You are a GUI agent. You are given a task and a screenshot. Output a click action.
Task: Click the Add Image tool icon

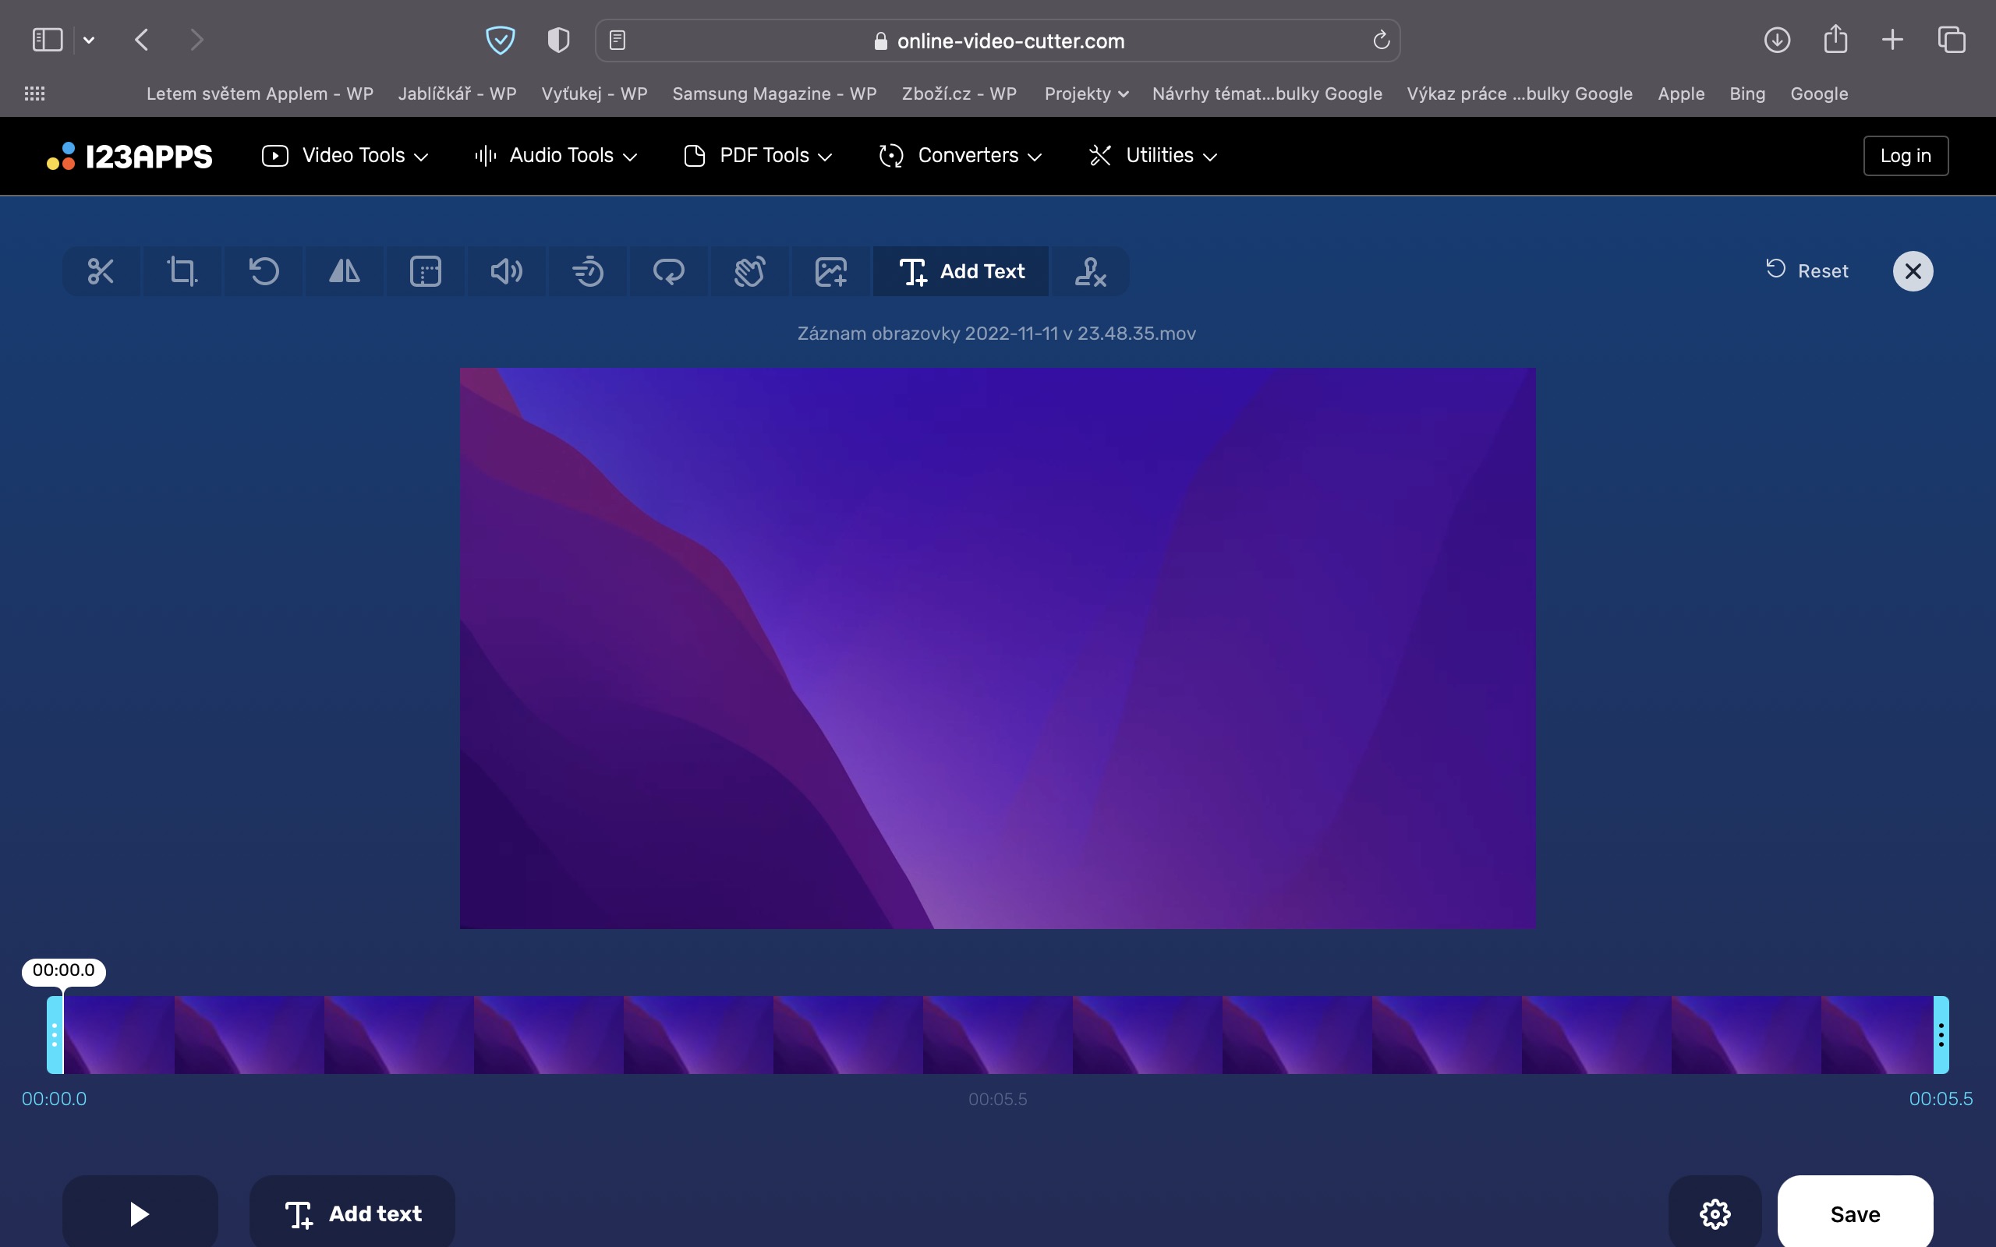pos(830,271)
